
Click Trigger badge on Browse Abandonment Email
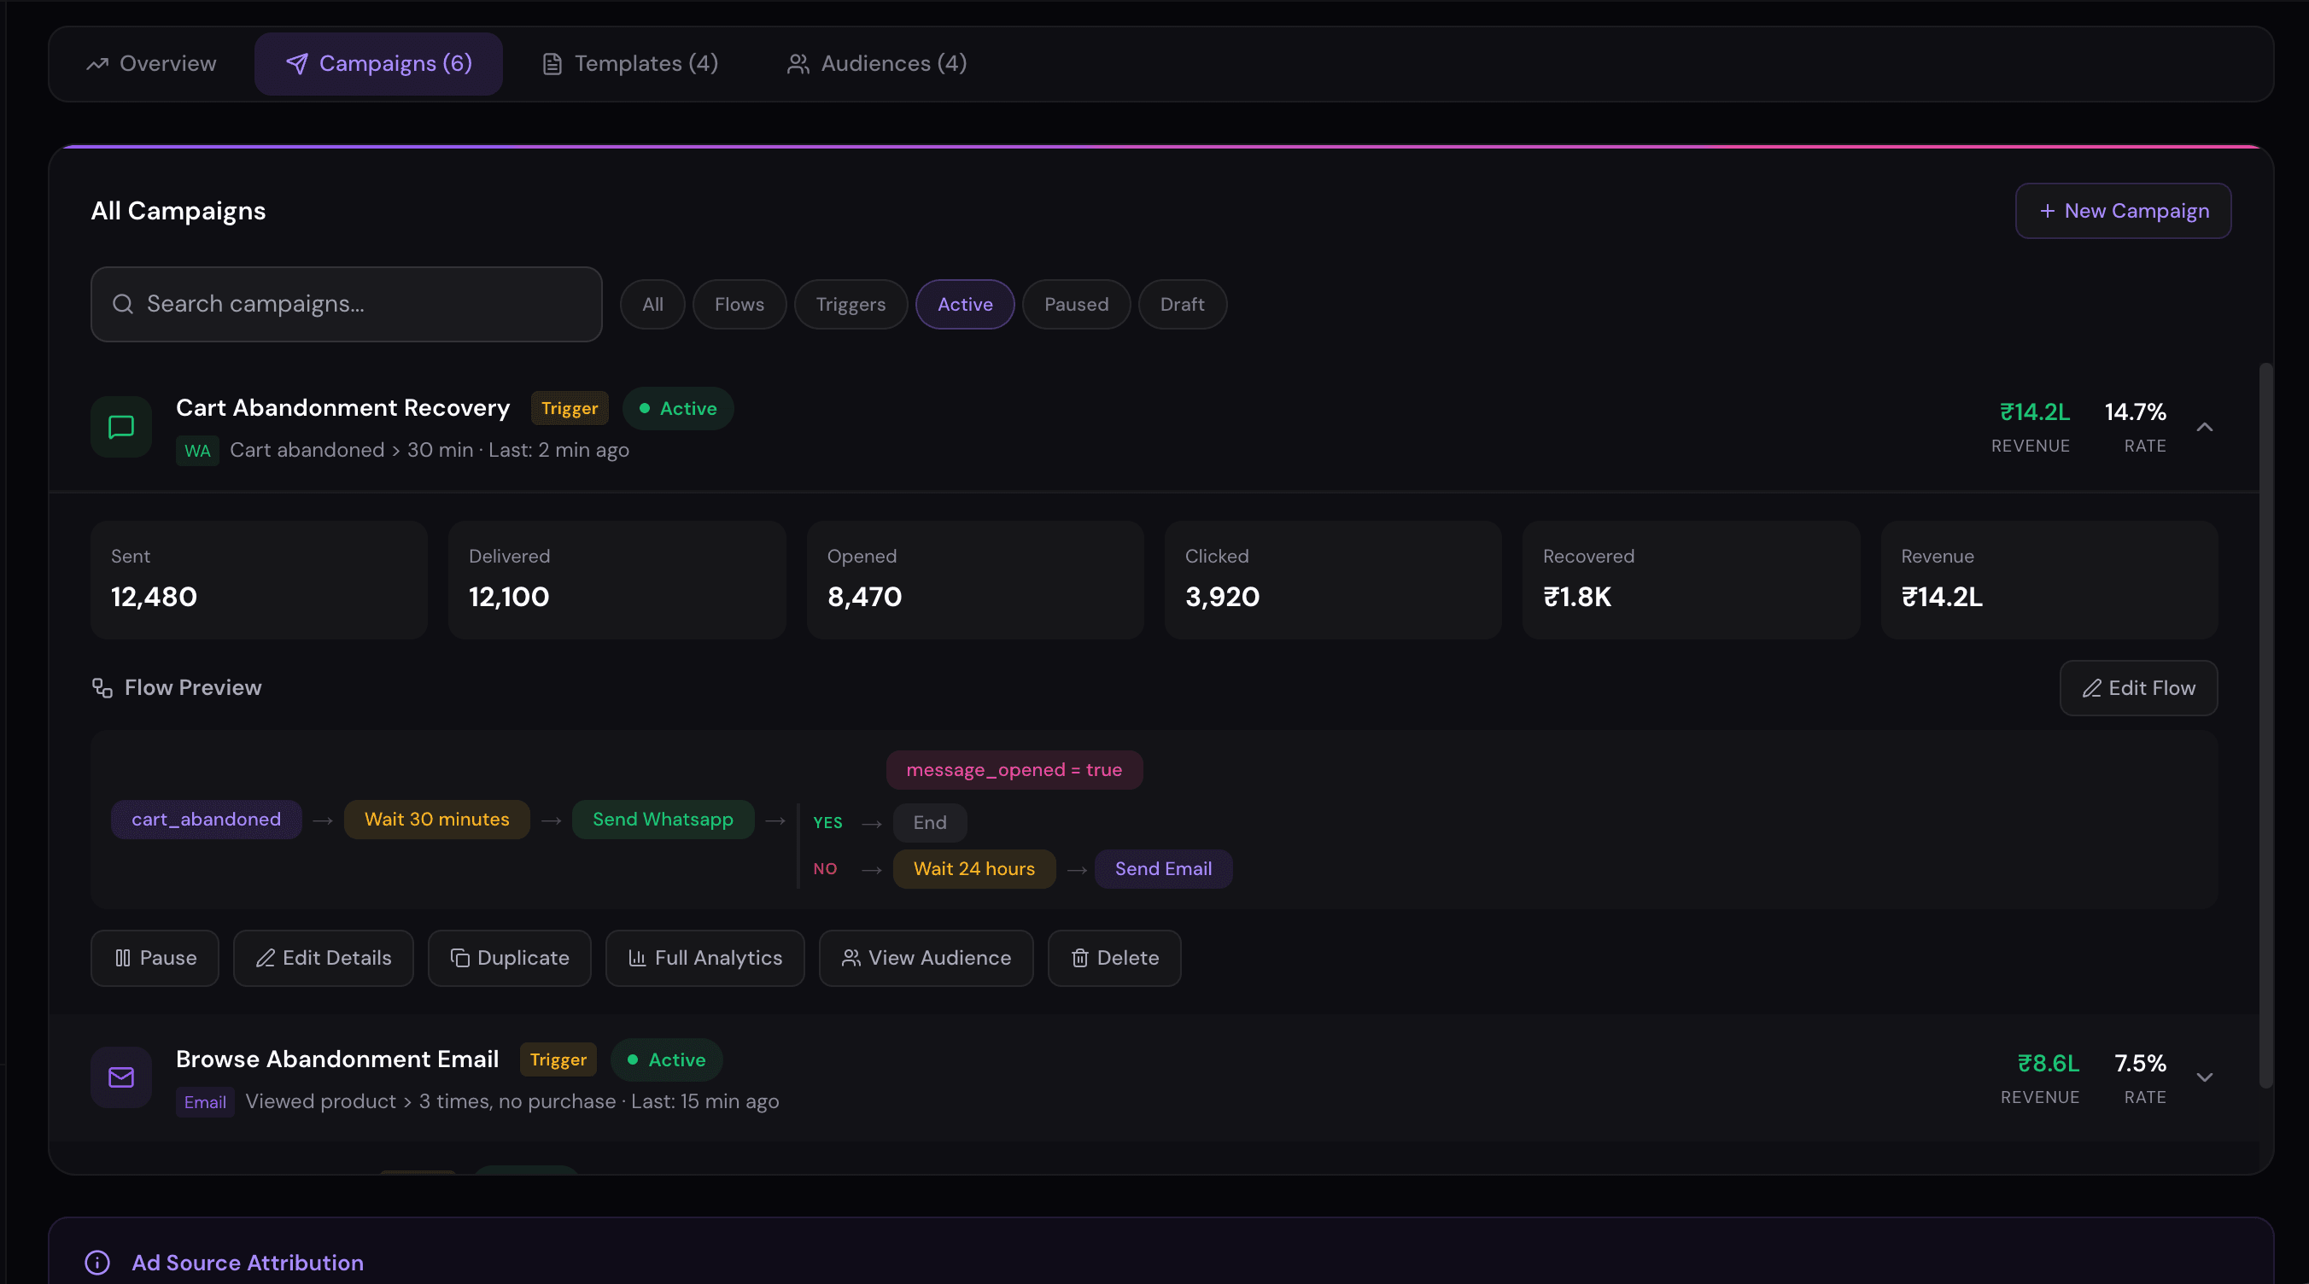(x=558, y=1060)
